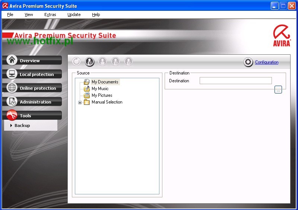Select My Music folder in Source
This screenshot has width=298, height=210.
point(100,89)
